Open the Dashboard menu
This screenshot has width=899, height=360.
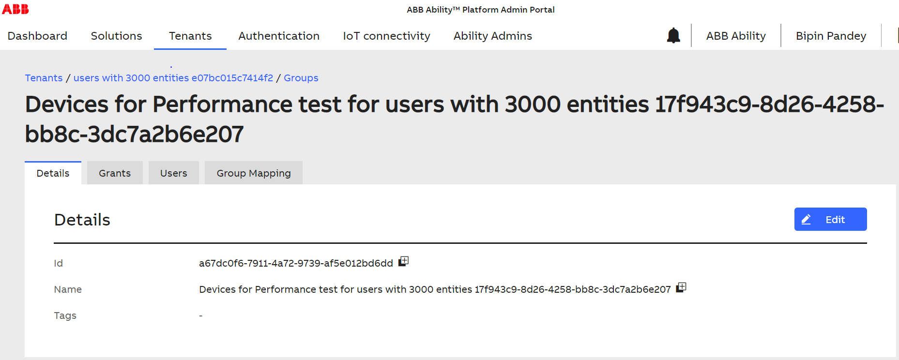pos(37,36)
